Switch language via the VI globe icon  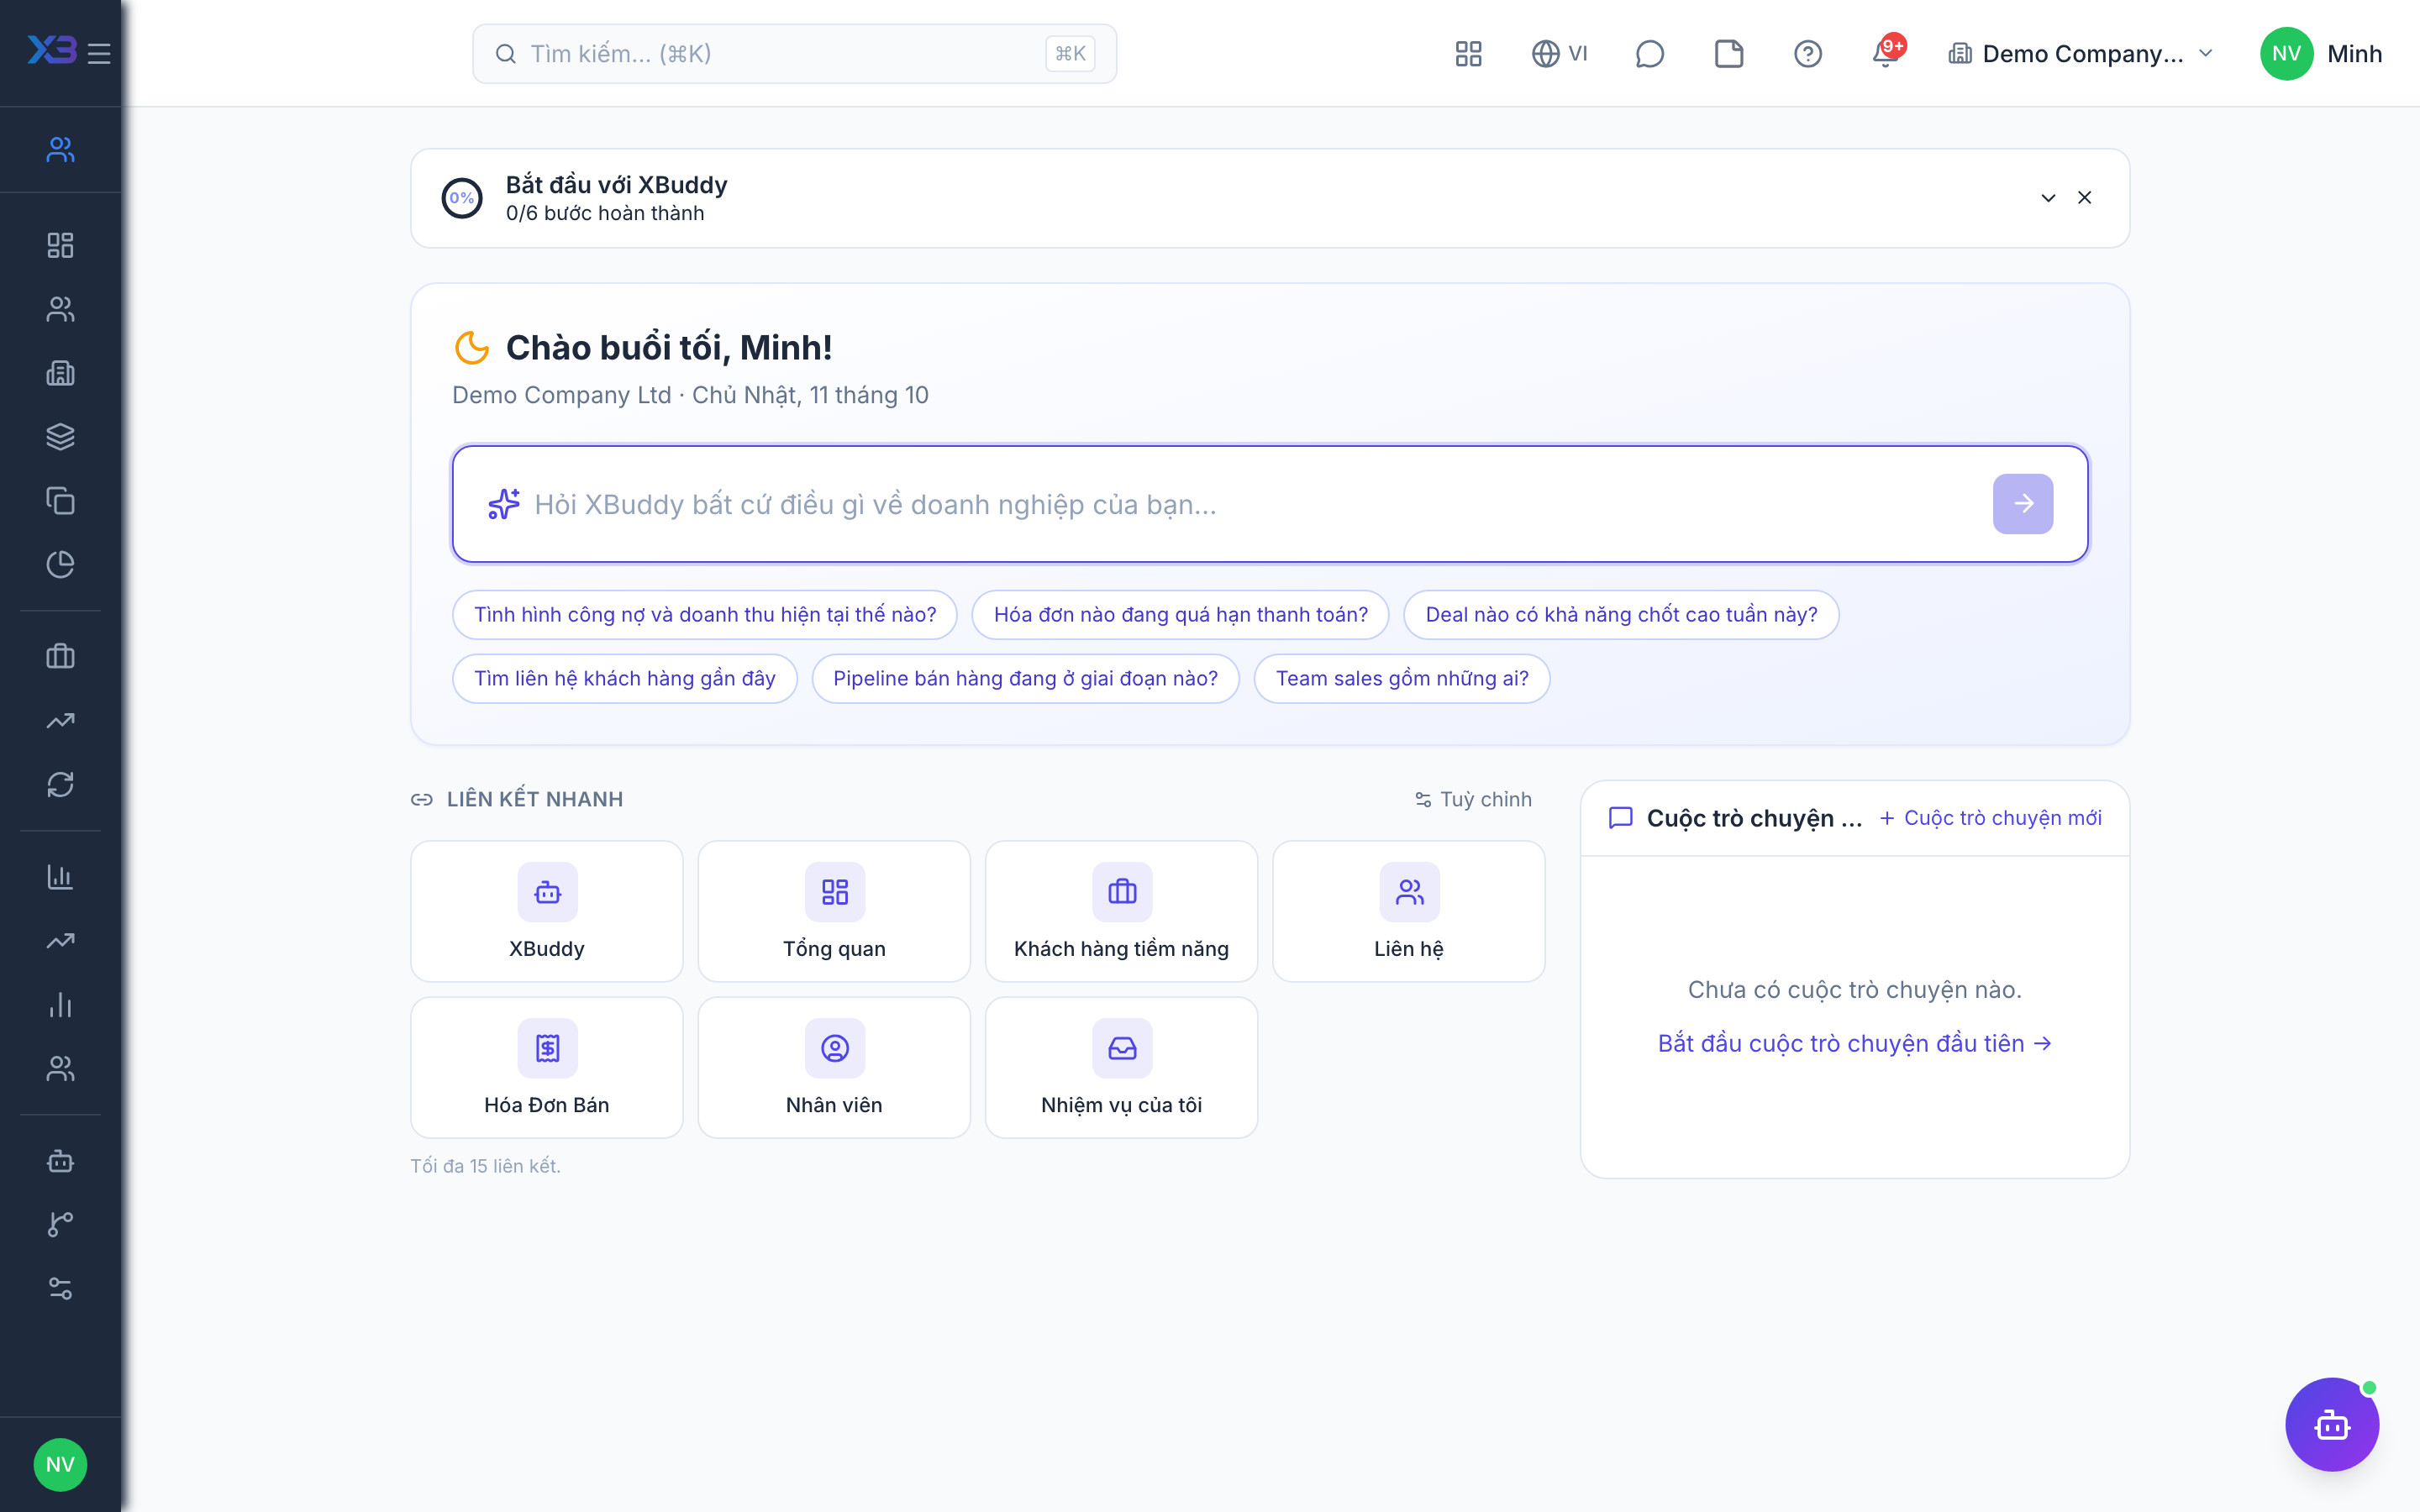tap(1560, 54)
